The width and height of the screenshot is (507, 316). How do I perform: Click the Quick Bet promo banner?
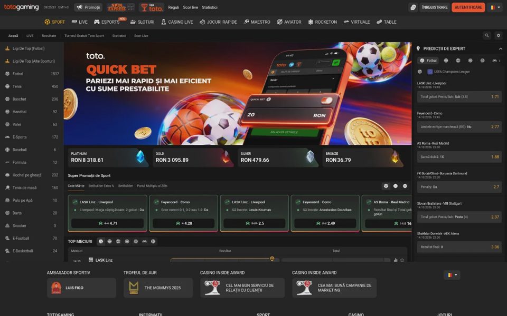pyautogui.click(x=238, y=94)
